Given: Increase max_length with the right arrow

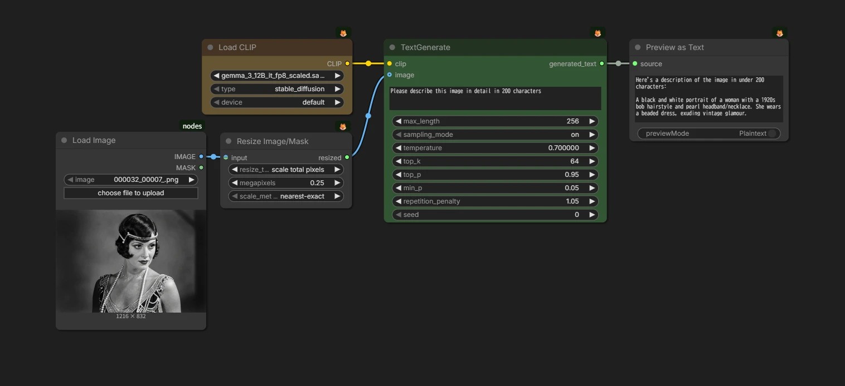Looking at the screenshot, I should [x=592, y=121].
